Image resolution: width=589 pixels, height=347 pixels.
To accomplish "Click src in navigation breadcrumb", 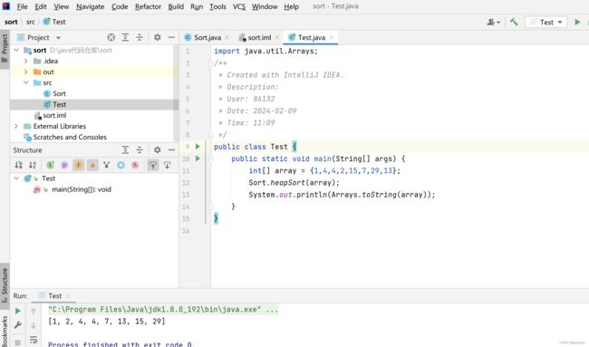I will [x=31, y=22].
